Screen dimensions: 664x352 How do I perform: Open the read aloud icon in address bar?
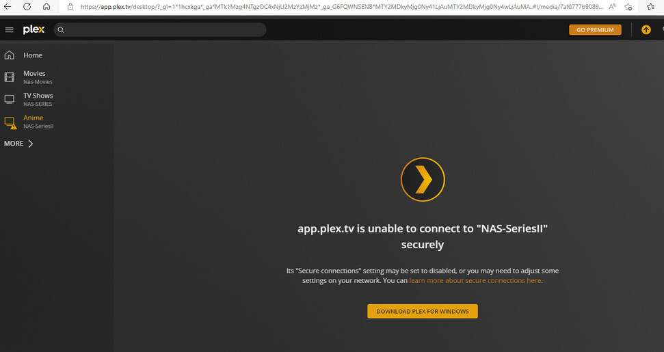click(x=612, y=6)
